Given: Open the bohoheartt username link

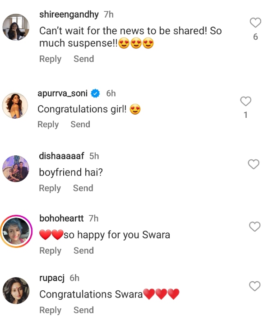Looking at the screenshot, I should pos(61,218).
